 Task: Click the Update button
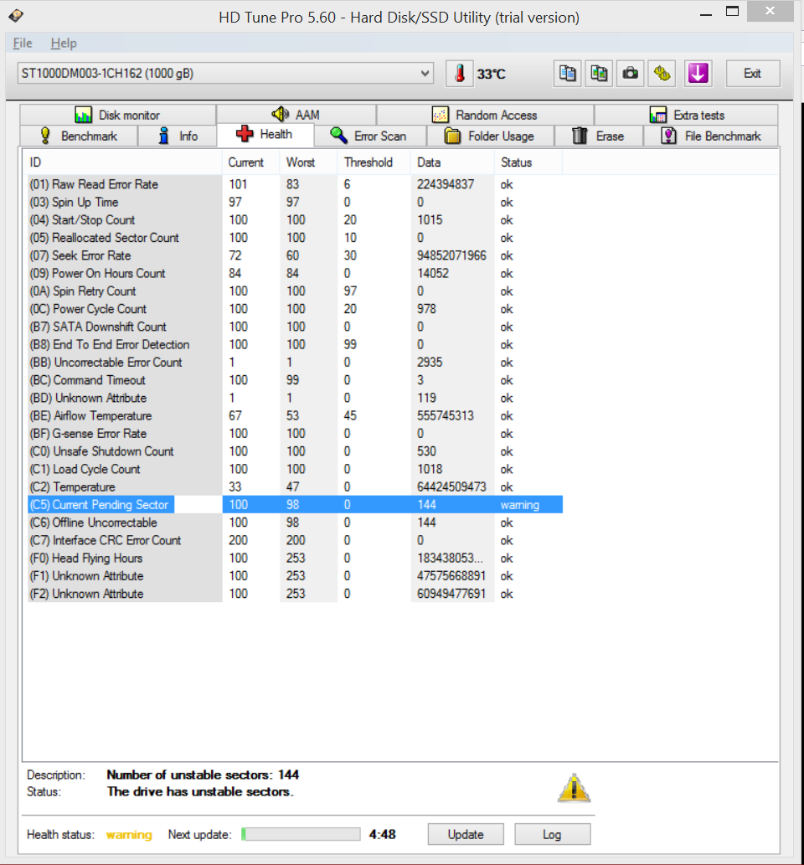[466, 834]
